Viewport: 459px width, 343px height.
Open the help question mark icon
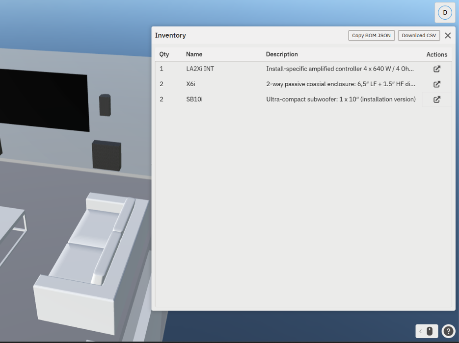448,331
